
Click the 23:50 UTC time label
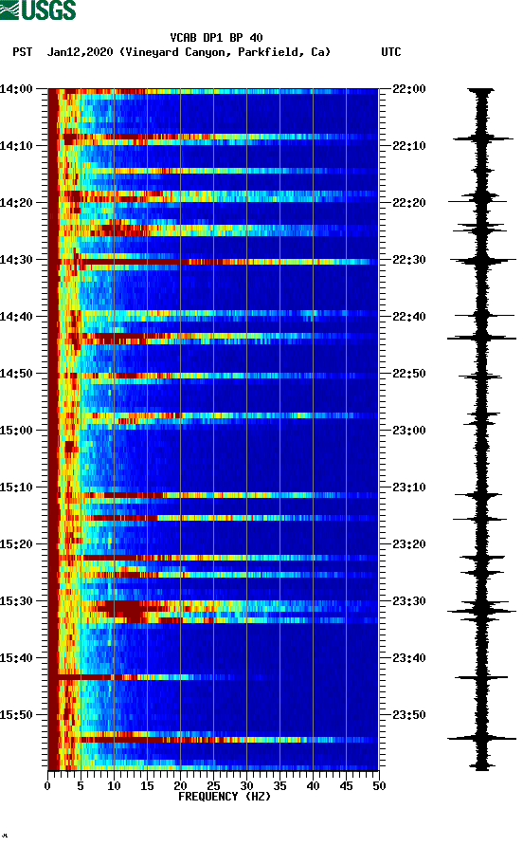[x=409, y=715]
